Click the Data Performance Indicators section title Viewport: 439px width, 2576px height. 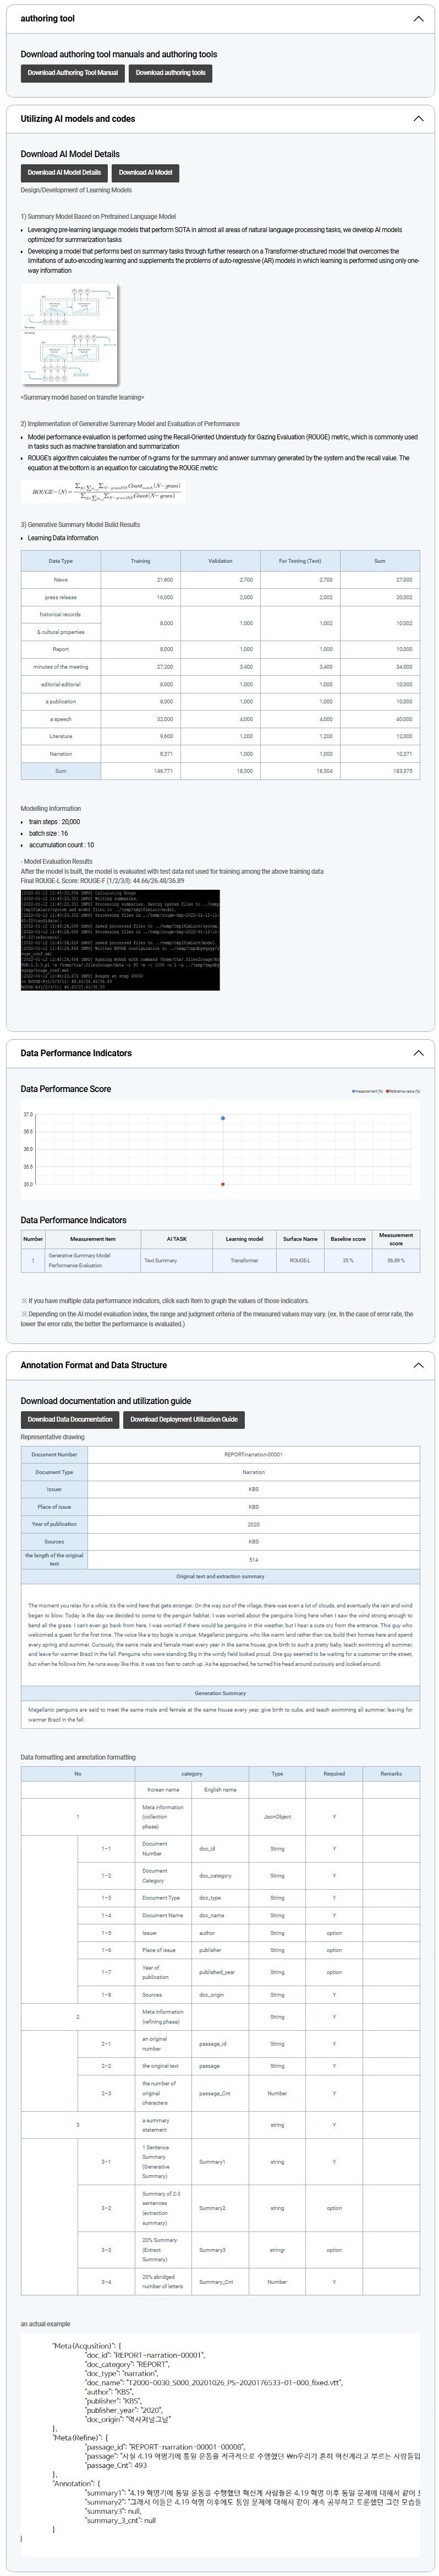76,1053
